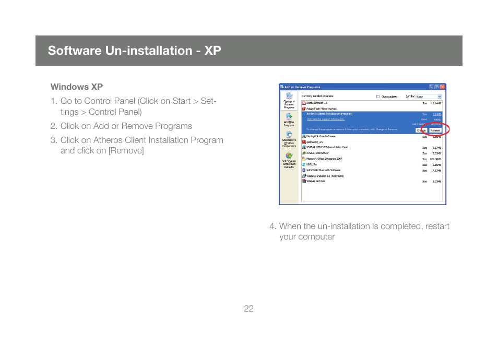The height and width of the screenshot is (347, 498).
Task: Select Atheros Client Installation Program entry
Action: point(372,123)
